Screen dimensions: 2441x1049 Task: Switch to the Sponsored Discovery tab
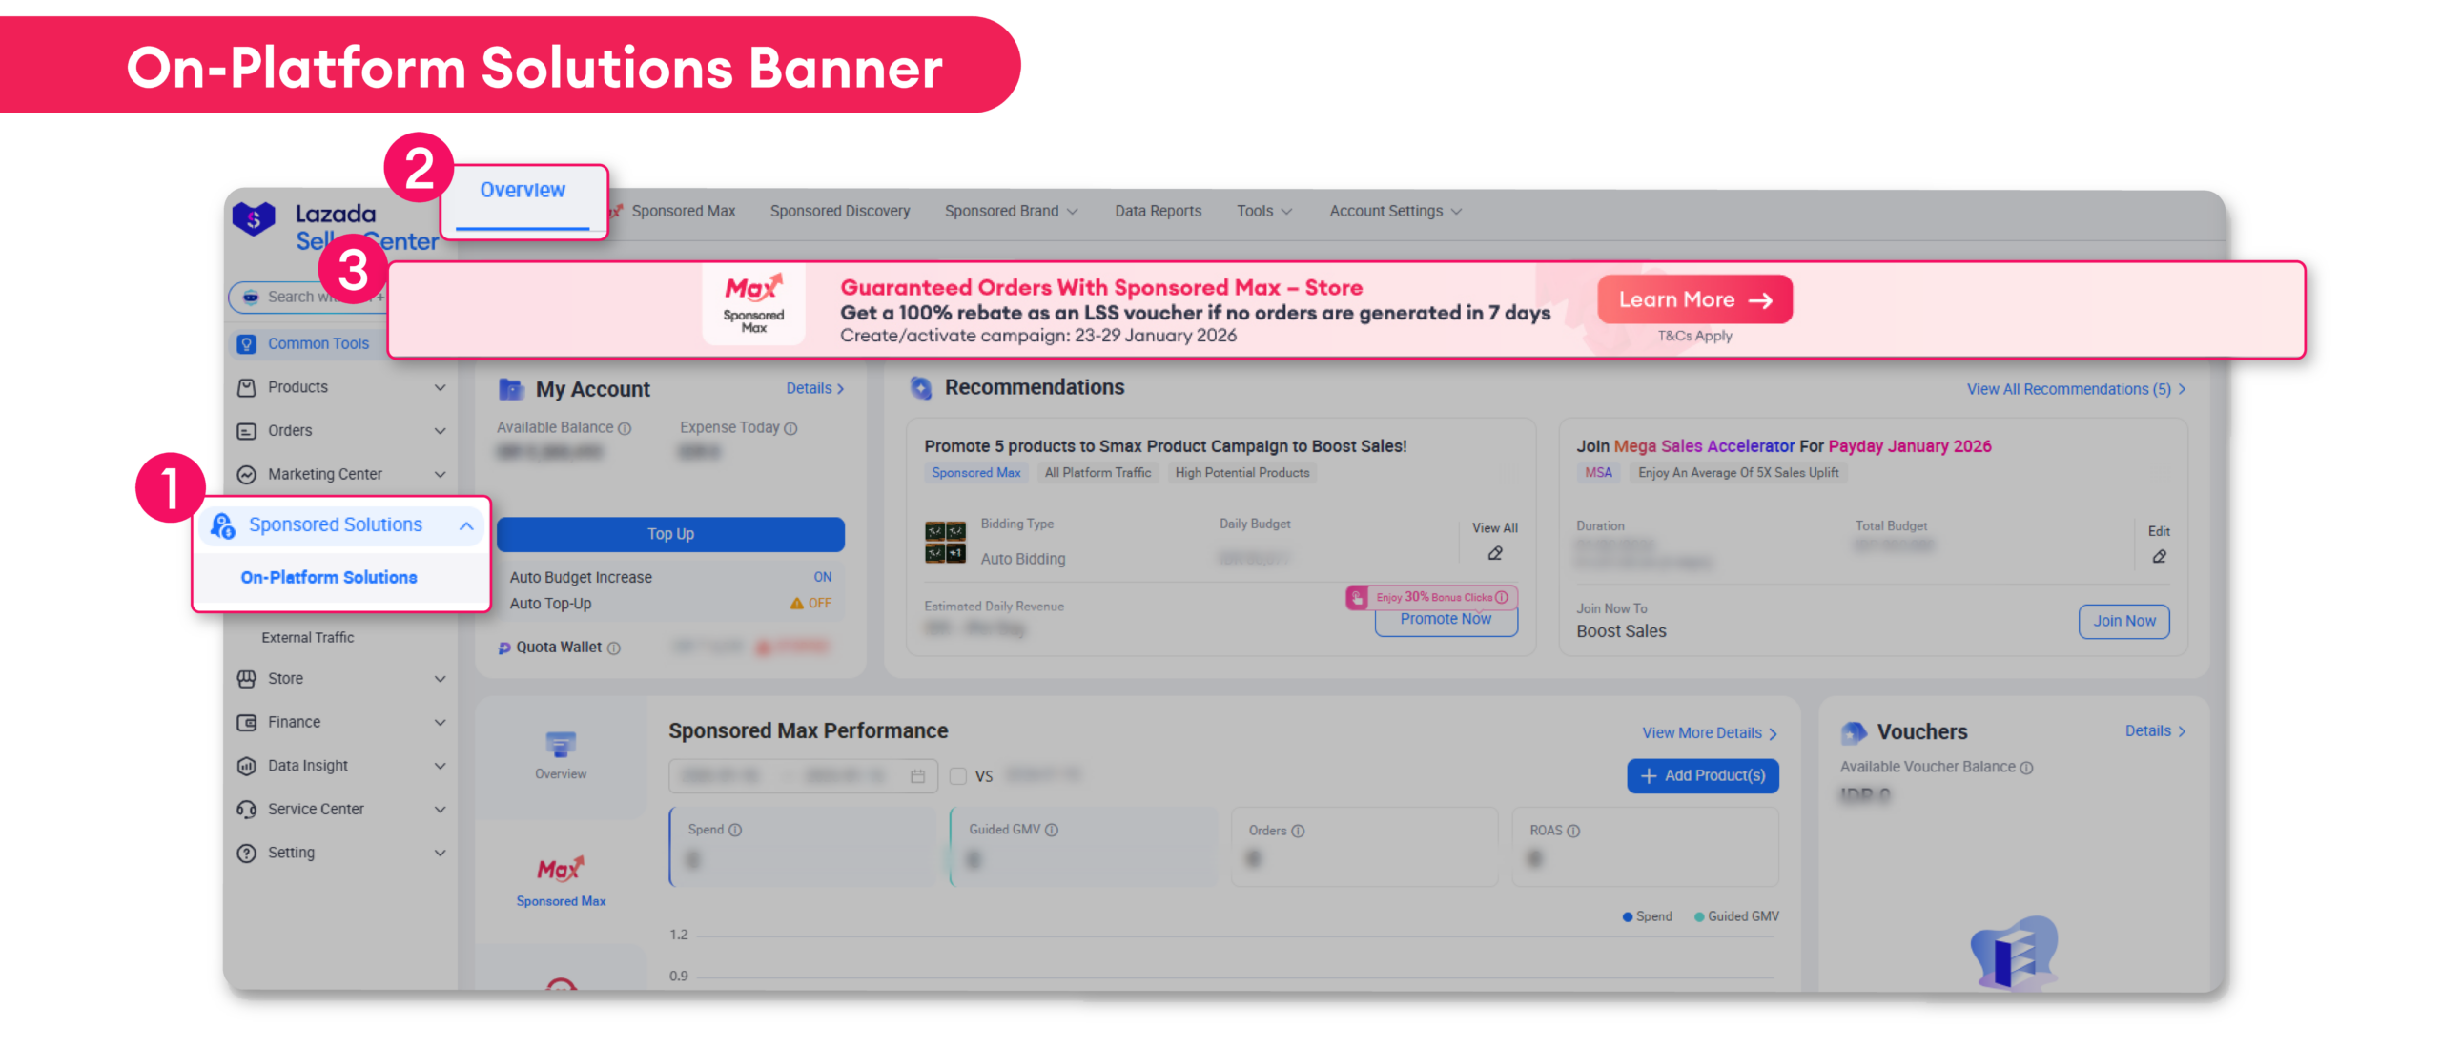[x=839, y=212]
